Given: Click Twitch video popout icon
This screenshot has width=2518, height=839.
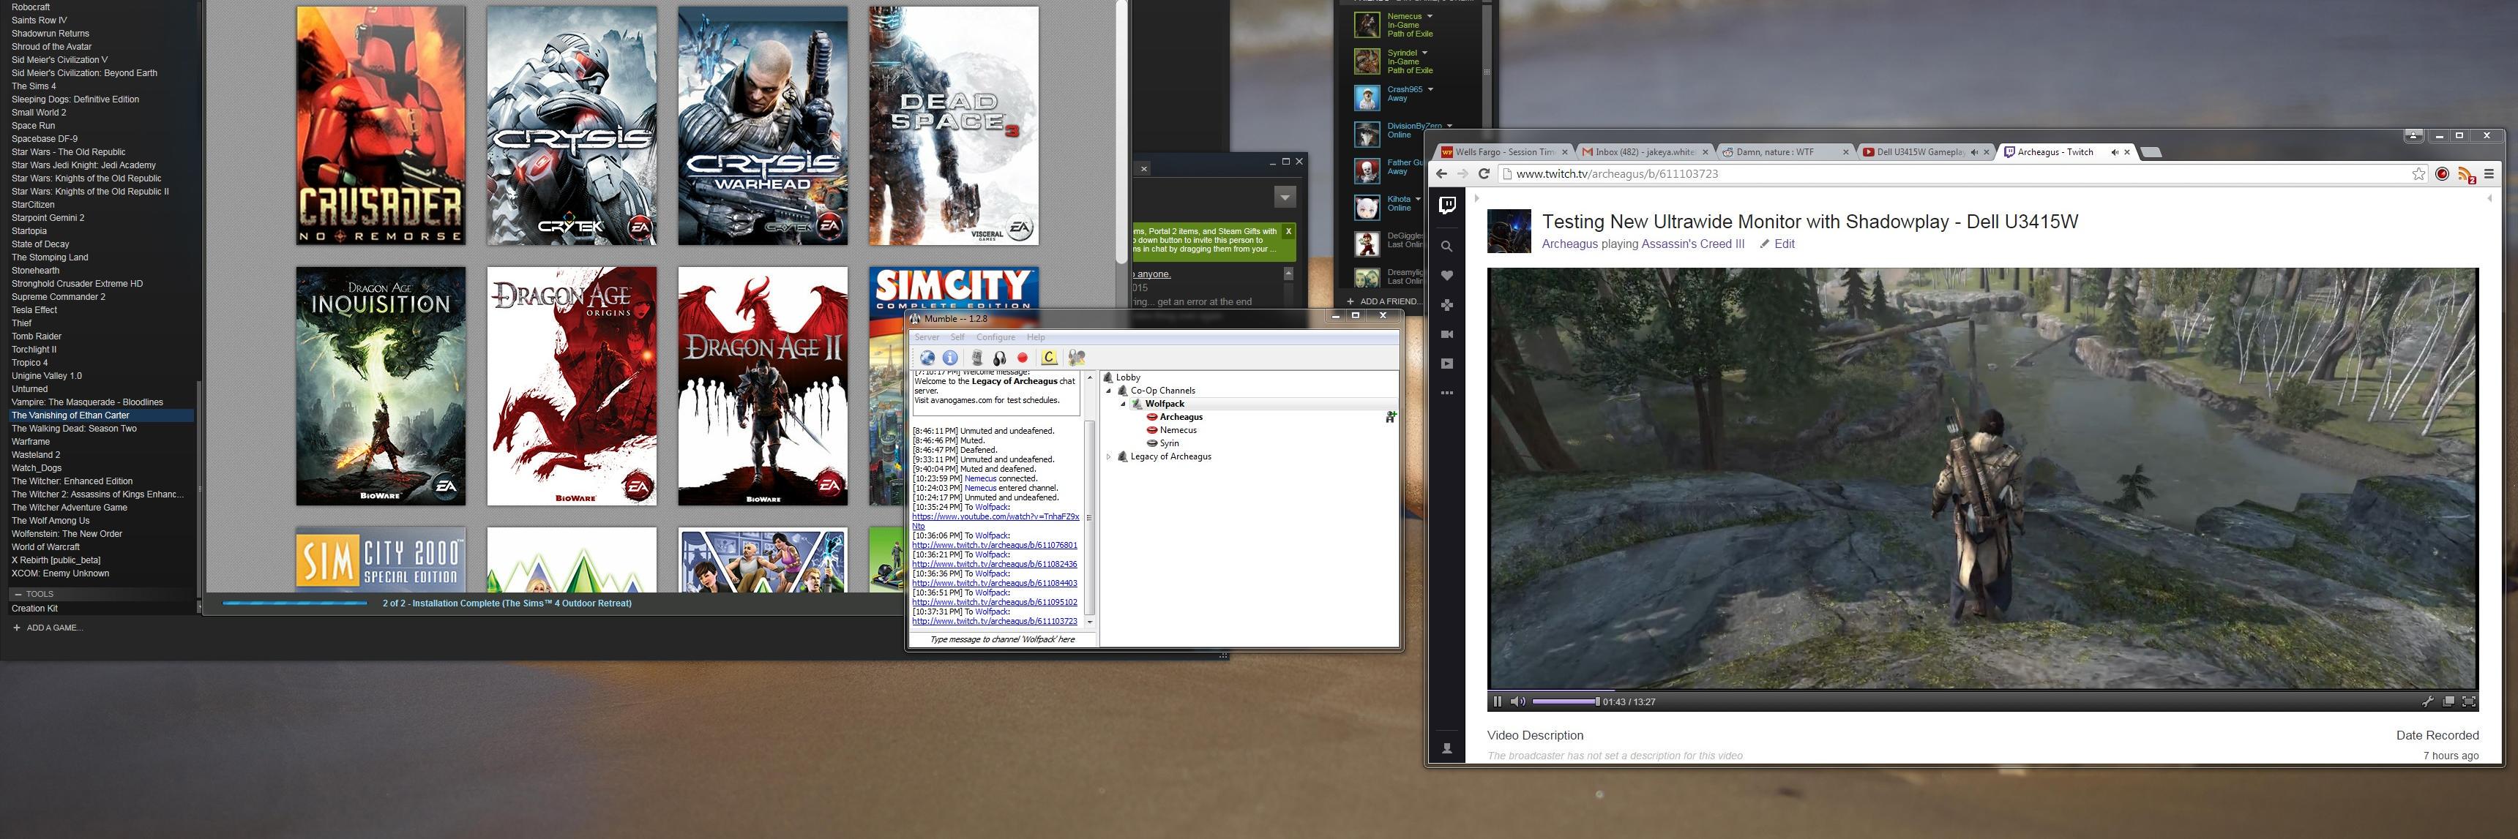Looking at the screenshot, I should coord(2448,701).
